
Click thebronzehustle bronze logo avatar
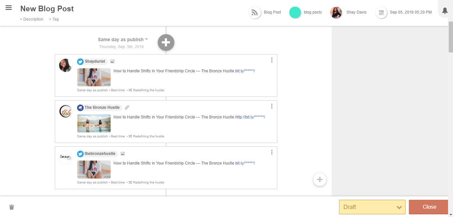point(65,158)
